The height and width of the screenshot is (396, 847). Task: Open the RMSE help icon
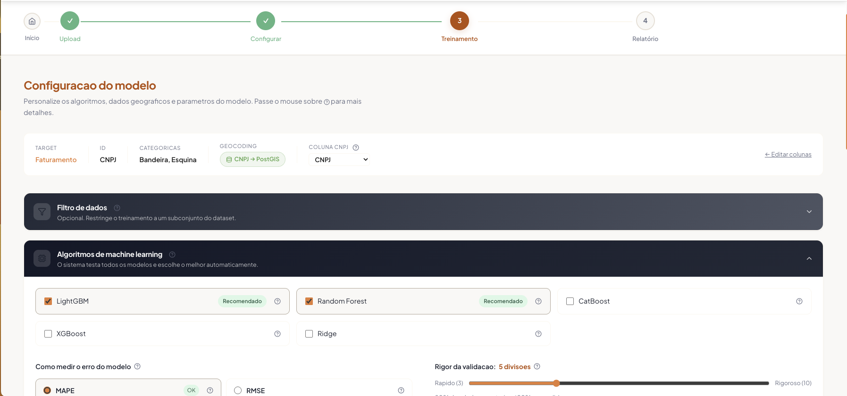point(401,390)
